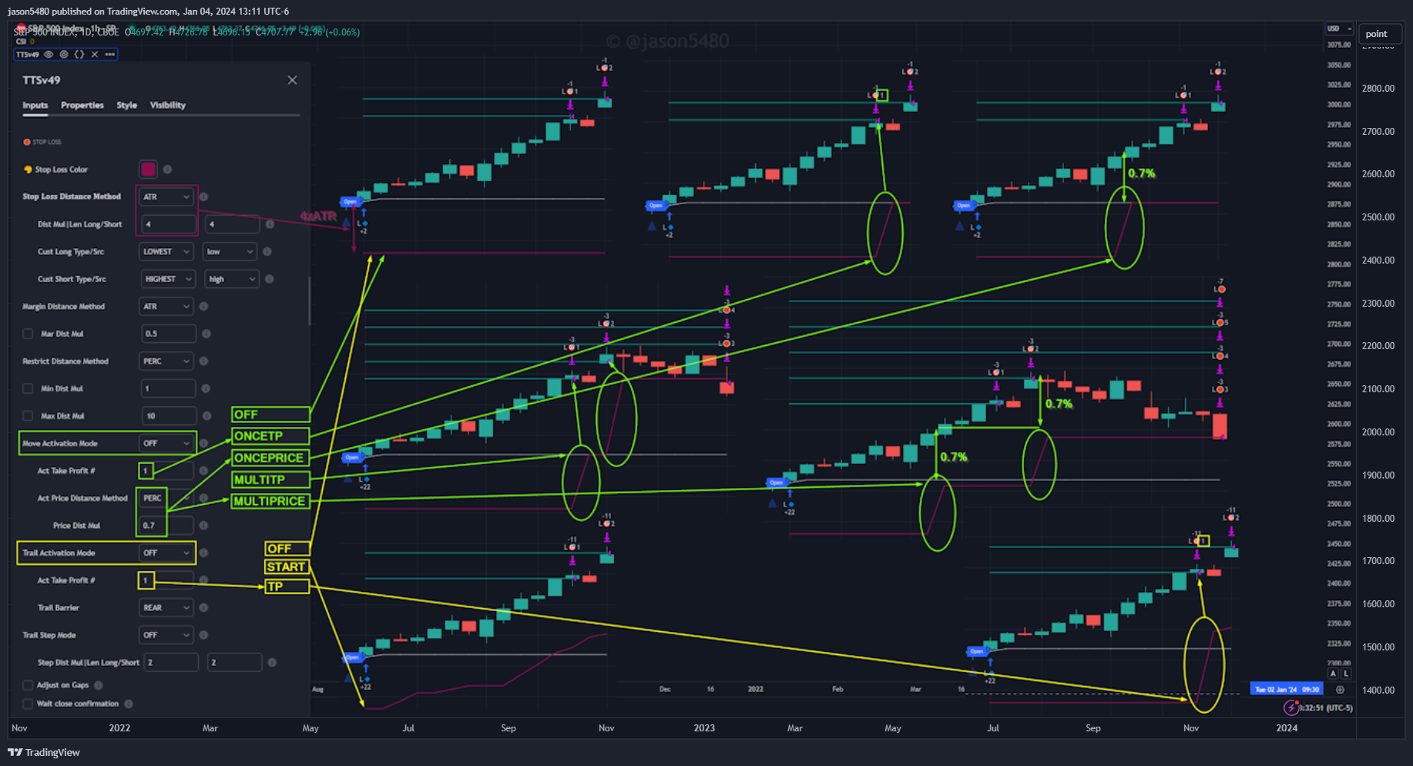Switch to the Visibility tab

point(168,105)
